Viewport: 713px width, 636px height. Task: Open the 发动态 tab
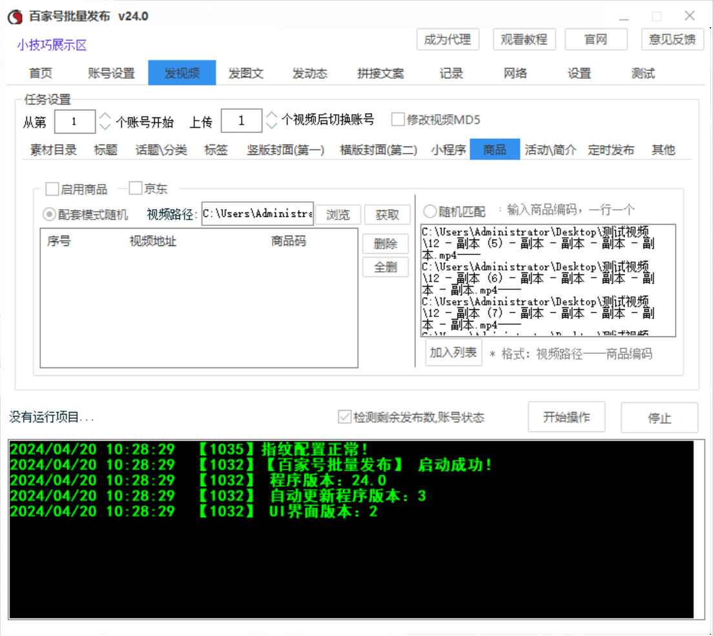click(x=309, y=73)
